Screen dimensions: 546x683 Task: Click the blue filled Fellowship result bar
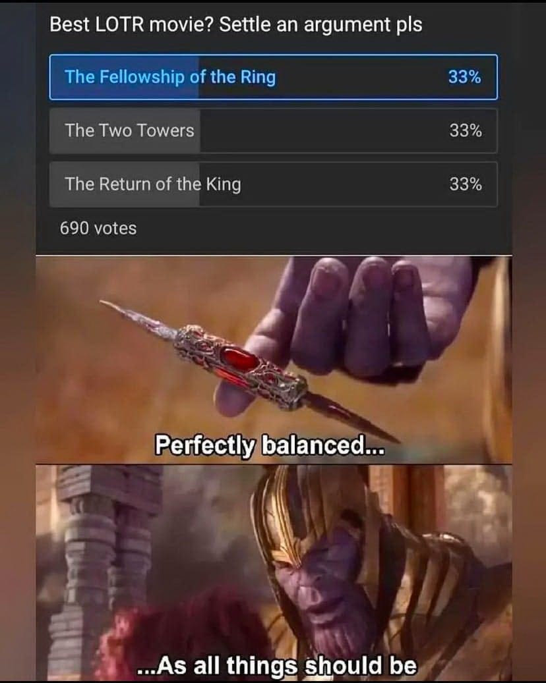point(124,77)
